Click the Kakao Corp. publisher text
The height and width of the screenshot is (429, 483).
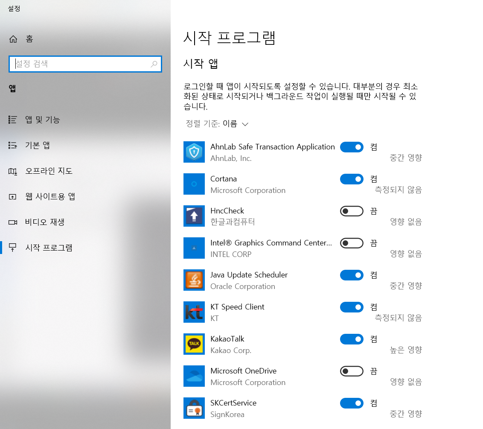(231, 351)
